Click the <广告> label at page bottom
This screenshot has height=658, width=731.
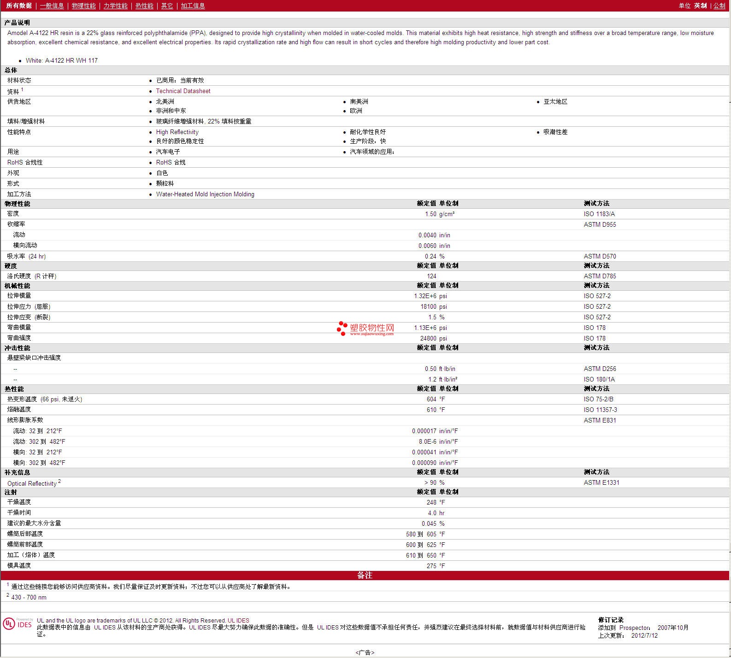(365, 652)
